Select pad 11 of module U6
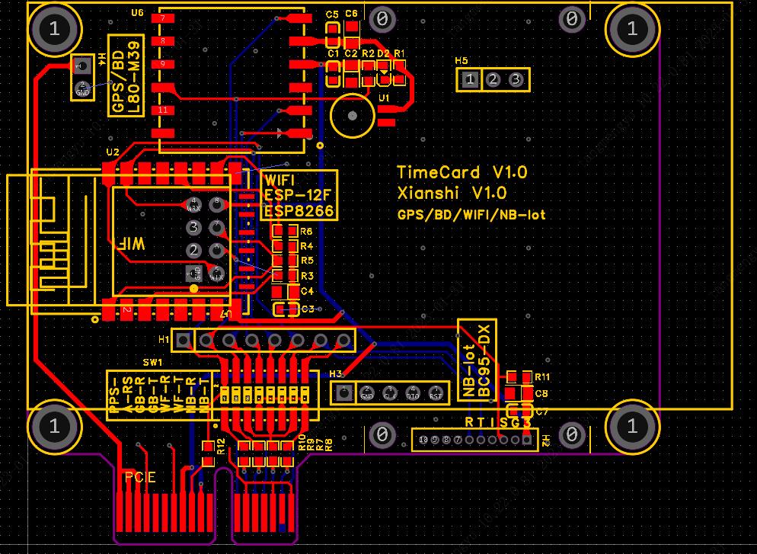This screenshot has height=554, width=757. pyautogui.click(x=163, y=110)
